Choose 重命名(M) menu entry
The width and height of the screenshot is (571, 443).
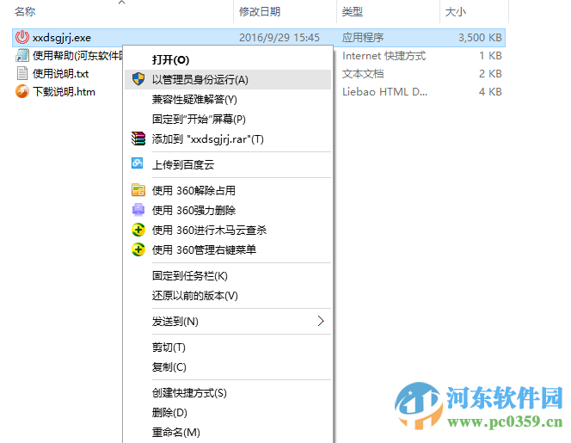(228, 433)
